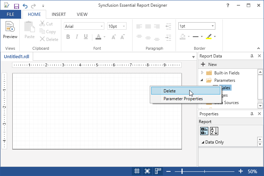Select Delete from the context menu
The width and height of the screenshot is (264, 176).
[x=170, y=91]
